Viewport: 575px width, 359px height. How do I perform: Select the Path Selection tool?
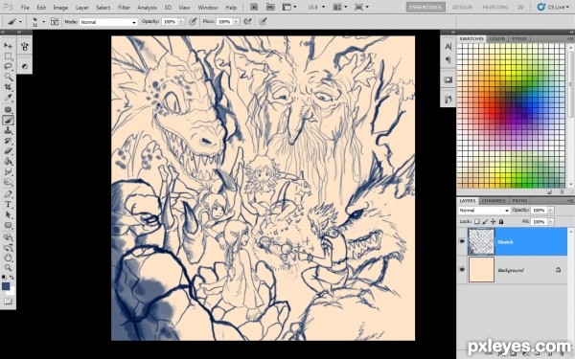pos(8,214)
